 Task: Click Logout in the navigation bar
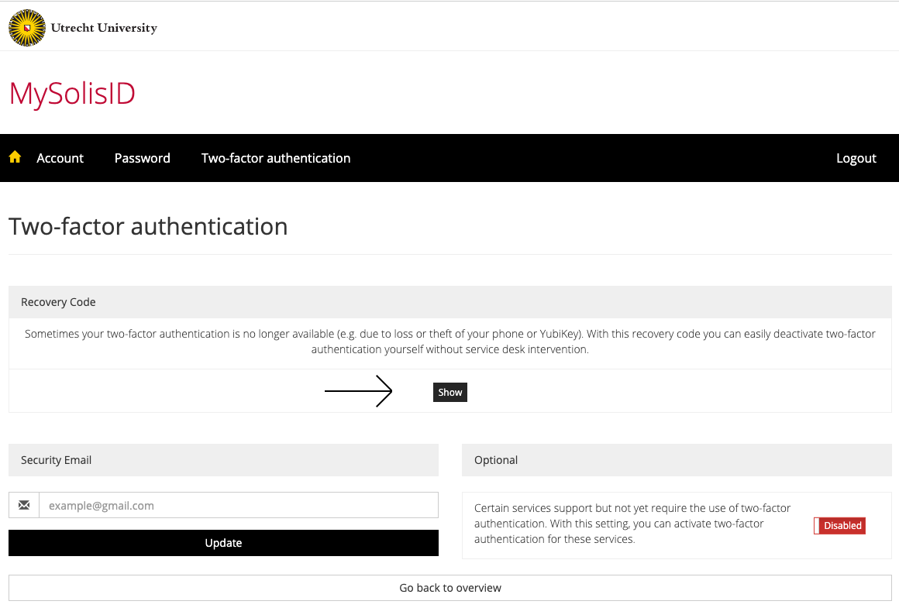[856, 157]
